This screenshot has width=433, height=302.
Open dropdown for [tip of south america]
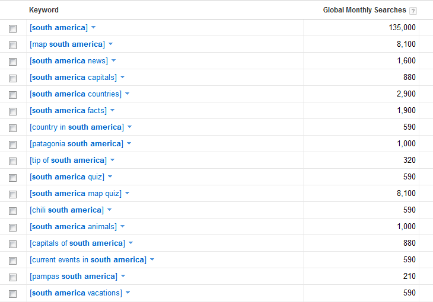pos(112,160)
